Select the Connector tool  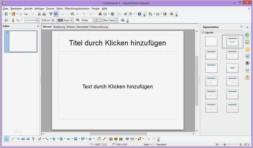47,139
